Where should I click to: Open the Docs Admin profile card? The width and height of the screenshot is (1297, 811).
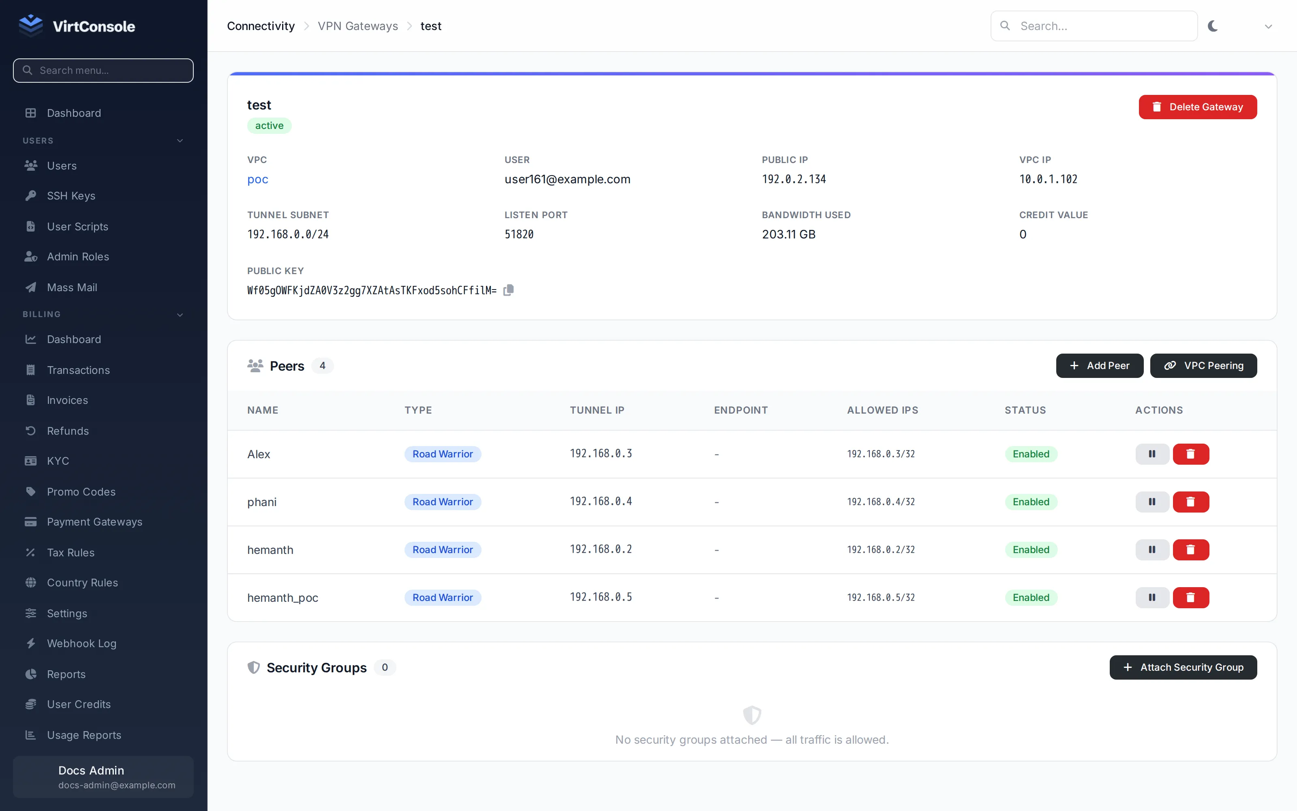103,777
